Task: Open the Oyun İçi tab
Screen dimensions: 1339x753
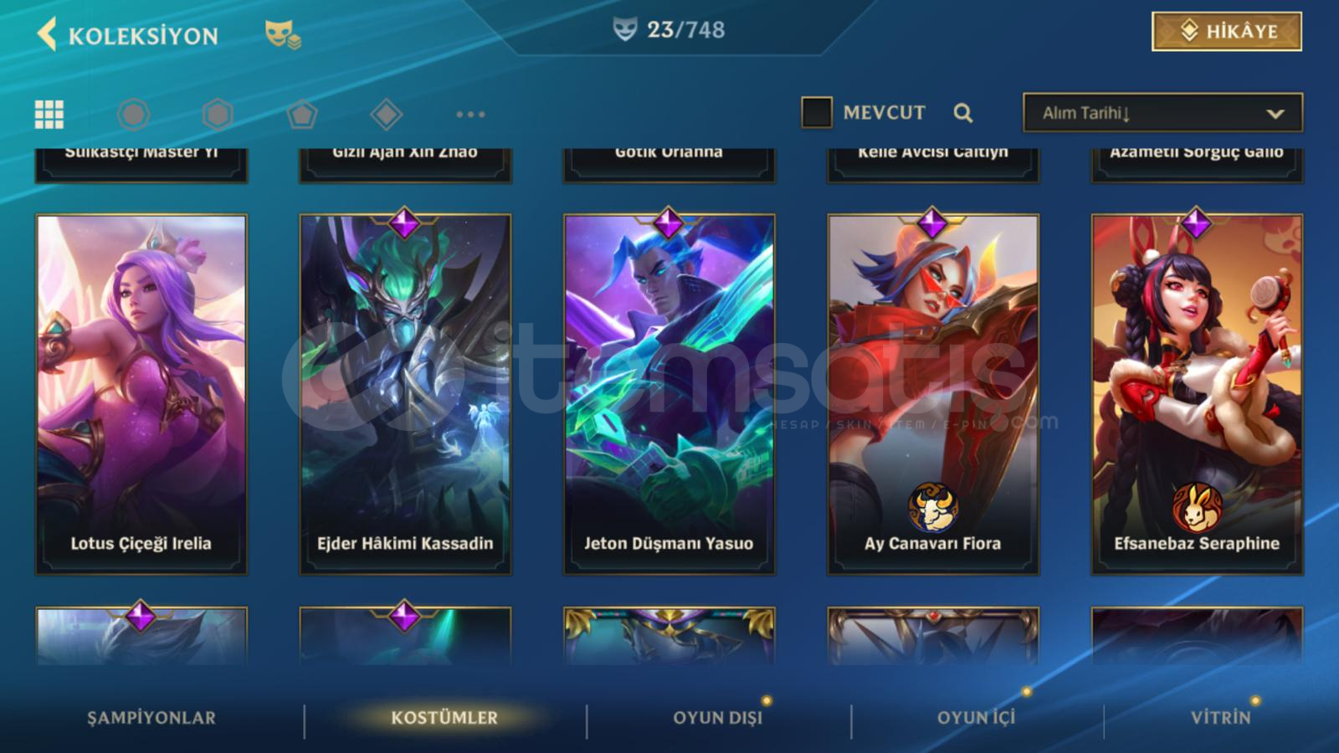Action: [x=976, y=718]
